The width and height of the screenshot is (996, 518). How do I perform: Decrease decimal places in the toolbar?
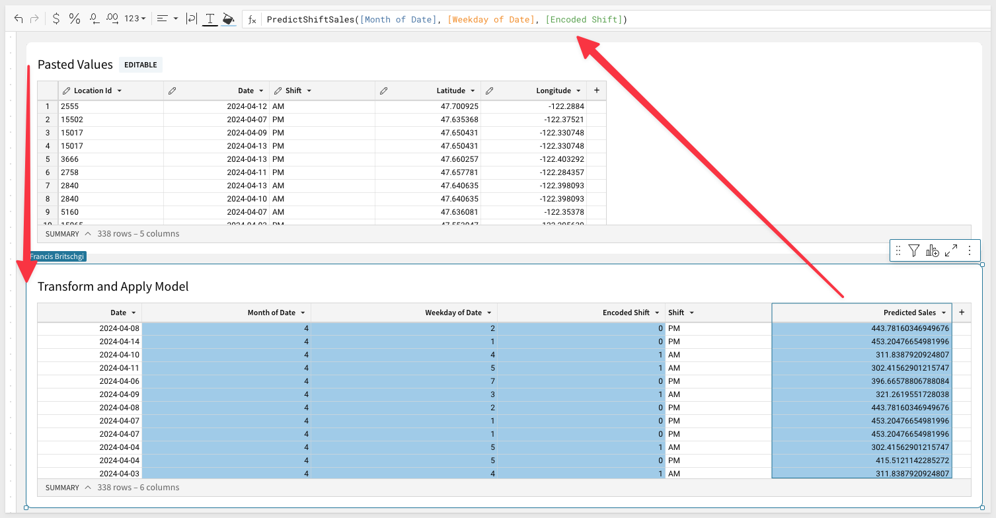(x=94, y=19)
